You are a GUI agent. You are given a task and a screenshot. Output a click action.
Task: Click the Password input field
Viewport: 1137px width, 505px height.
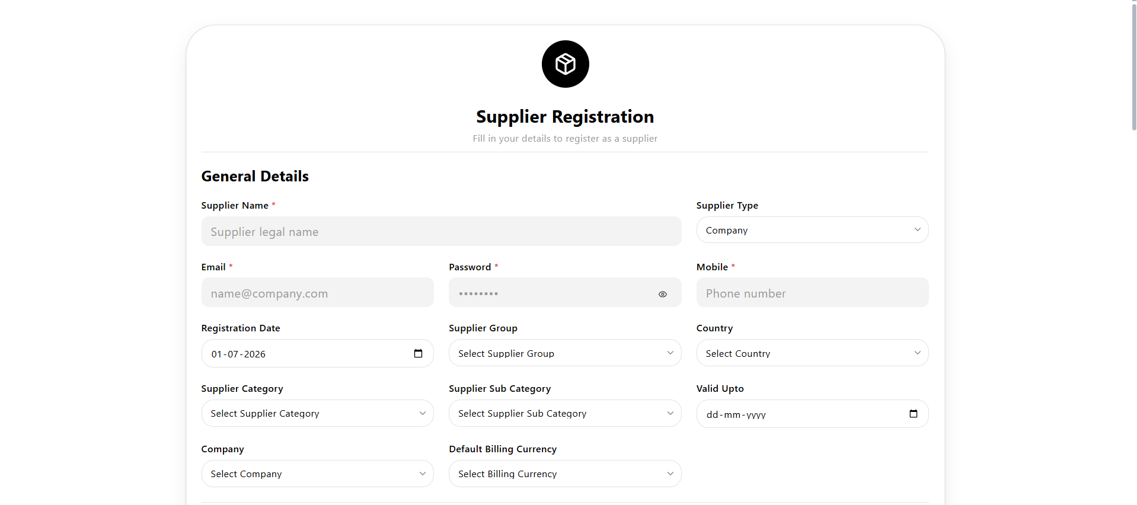(x=565, y=292)
